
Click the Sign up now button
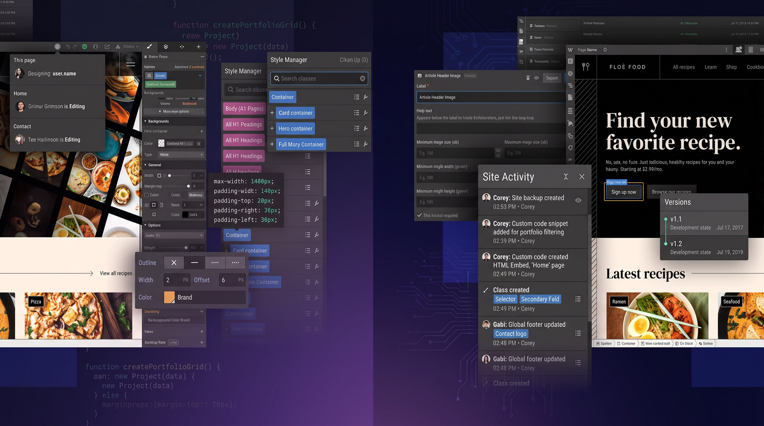tap(624, 192)
